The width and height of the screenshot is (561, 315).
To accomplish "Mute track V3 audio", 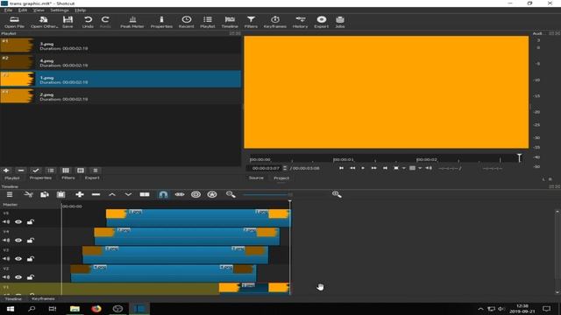I will 6,259.
